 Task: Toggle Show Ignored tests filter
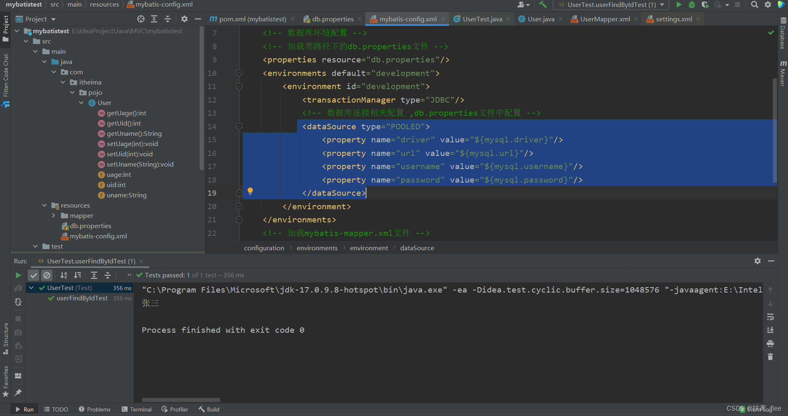click(47, 275)
